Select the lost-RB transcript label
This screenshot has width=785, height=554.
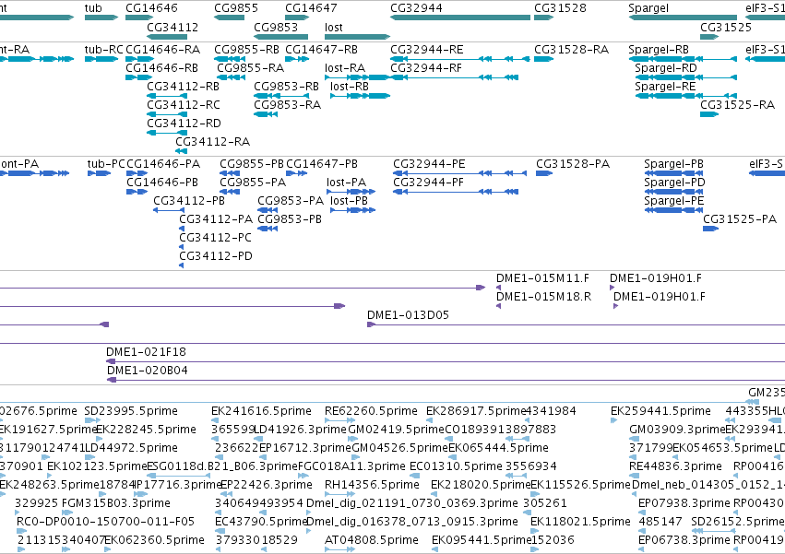350,87
